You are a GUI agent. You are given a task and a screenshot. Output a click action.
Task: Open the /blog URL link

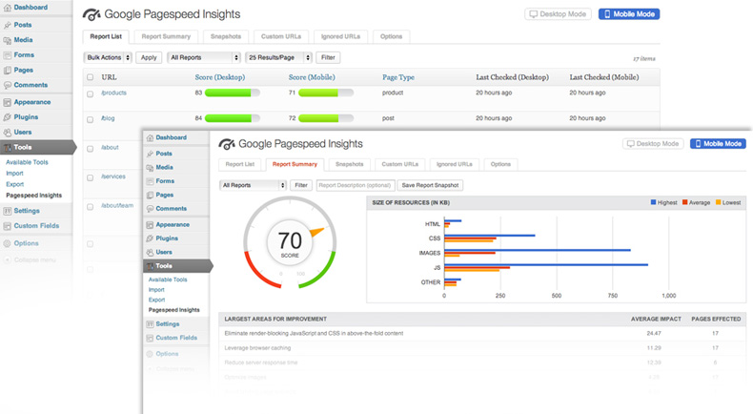point(108,118)
